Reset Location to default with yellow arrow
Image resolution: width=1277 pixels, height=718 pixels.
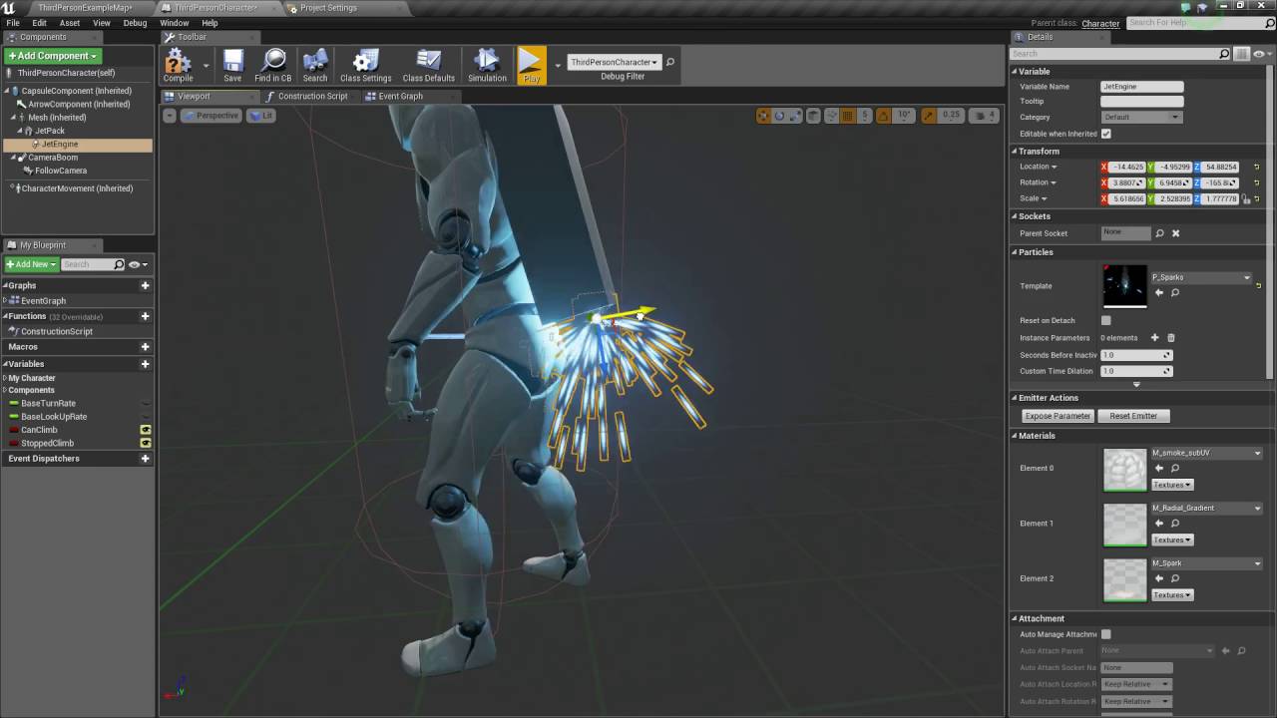[1256, 167]
